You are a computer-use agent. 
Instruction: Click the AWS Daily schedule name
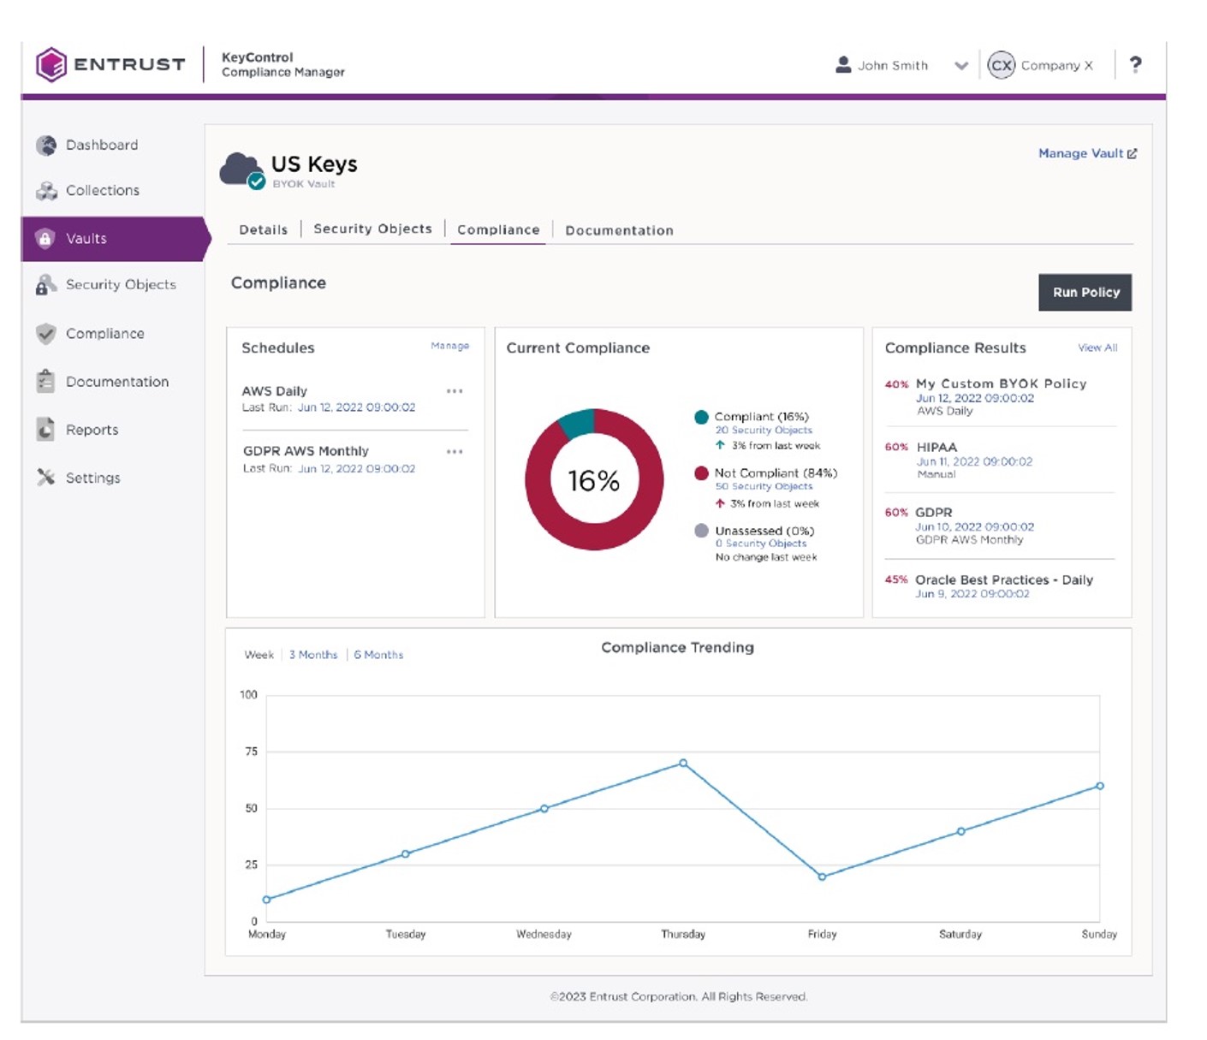(x=274, y=391)
